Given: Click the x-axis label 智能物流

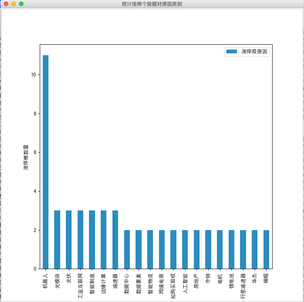Looking at the screenshot, I should (x=150, y=283).
